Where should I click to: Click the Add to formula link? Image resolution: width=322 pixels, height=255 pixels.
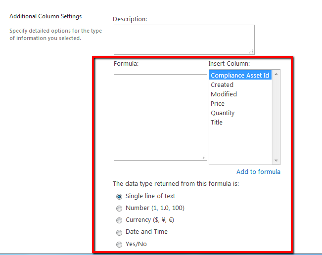258,171
